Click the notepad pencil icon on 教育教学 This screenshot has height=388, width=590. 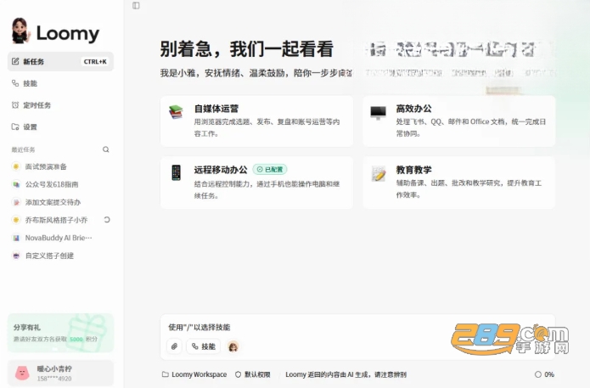coord(378,173)
